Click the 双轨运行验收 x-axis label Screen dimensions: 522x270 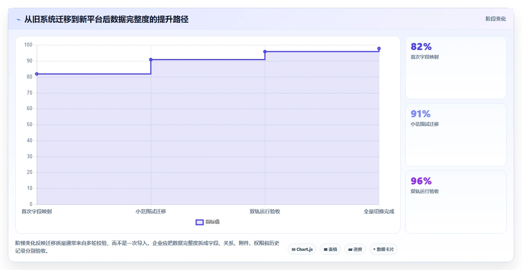click(x=265, y=211)
